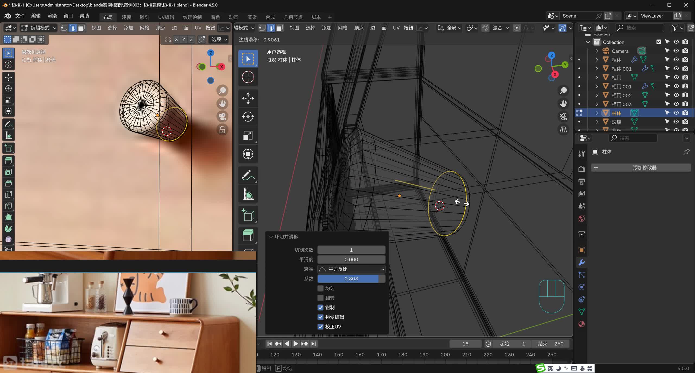Select the Rotate tool in right viewport

tap(248, 117)
